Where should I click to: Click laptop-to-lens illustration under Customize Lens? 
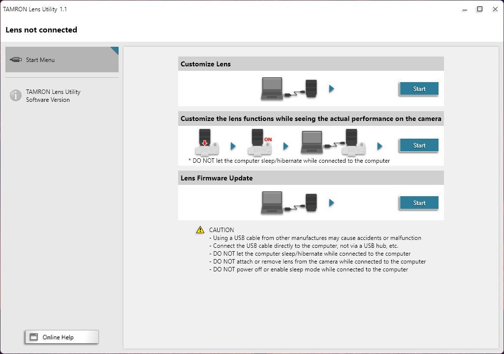pyautogui.click(x=289, y=88)
